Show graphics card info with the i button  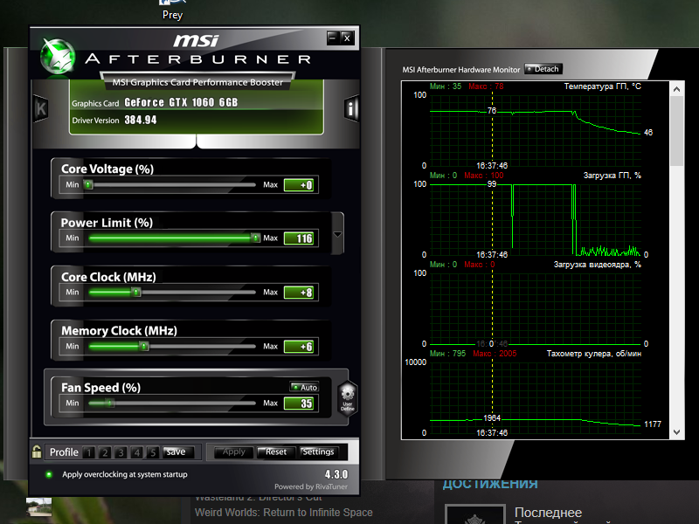pyautogui.click(x=351, y=108)
